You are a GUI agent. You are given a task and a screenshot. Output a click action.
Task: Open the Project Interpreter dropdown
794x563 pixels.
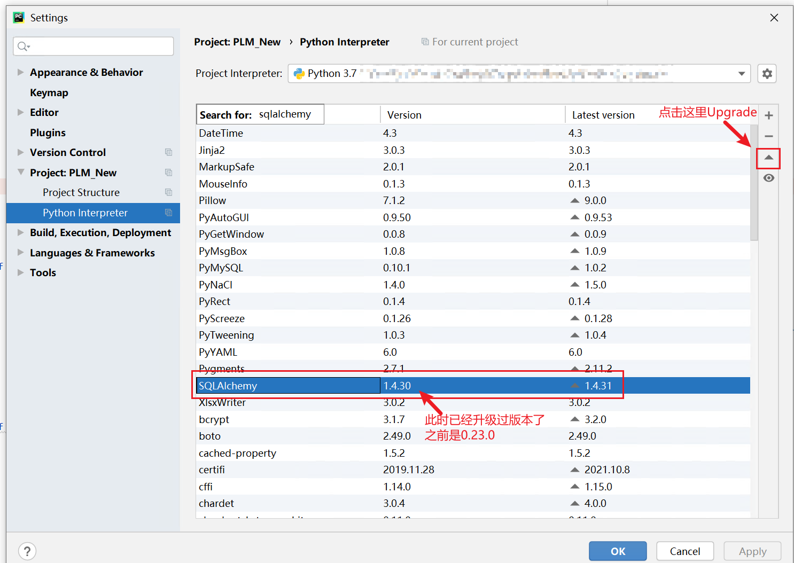click(x=519, y=73)
